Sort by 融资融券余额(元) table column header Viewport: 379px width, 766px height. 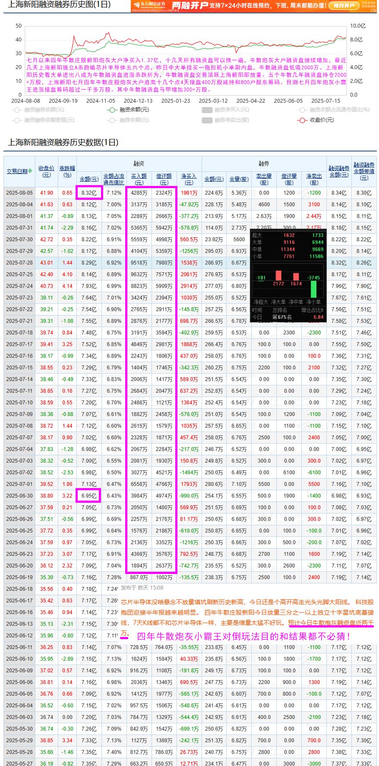(339, 171)
